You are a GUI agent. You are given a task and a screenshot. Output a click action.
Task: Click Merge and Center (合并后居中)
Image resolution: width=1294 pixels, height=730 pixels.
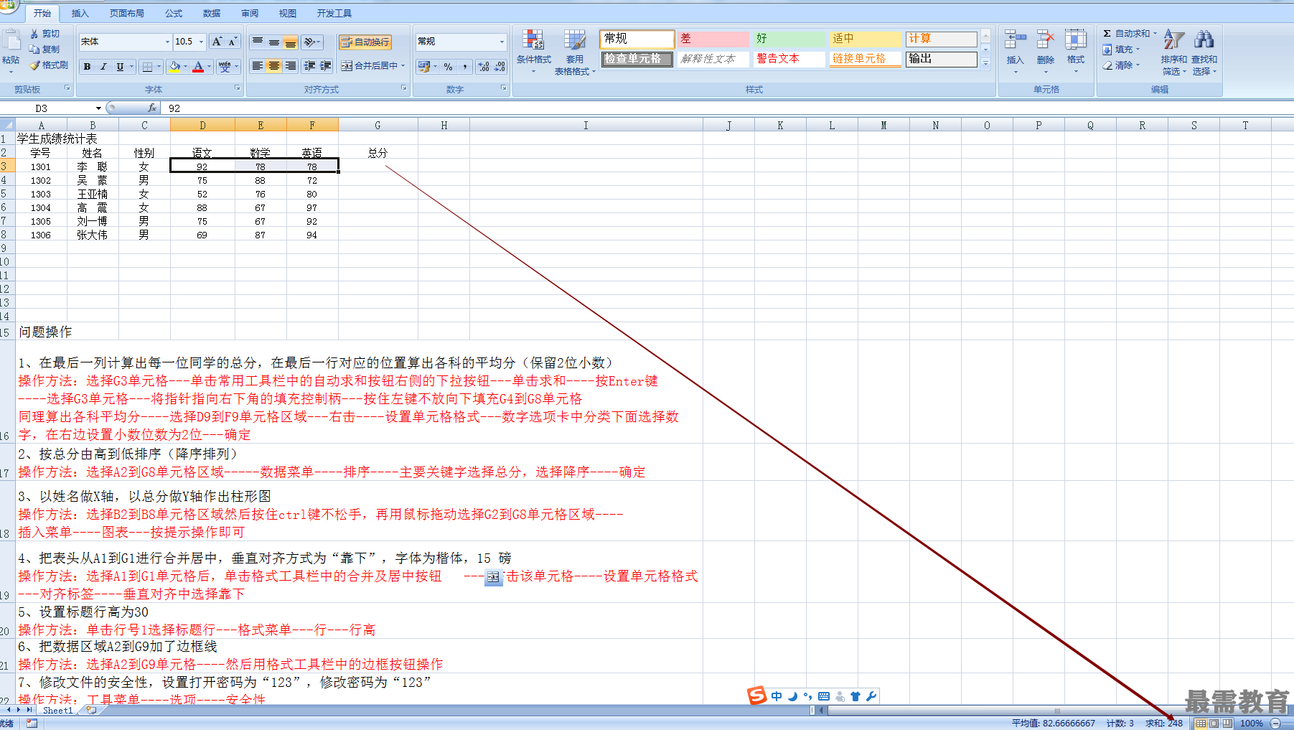(x=369, y=66)
